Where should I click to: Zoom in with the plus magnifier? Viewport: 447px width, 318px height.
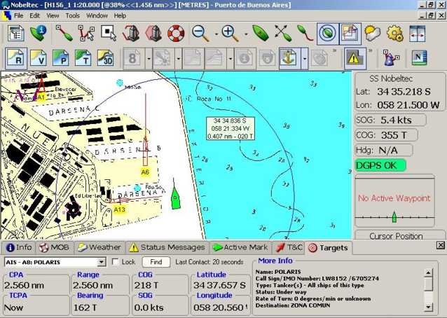click(230, 34)
